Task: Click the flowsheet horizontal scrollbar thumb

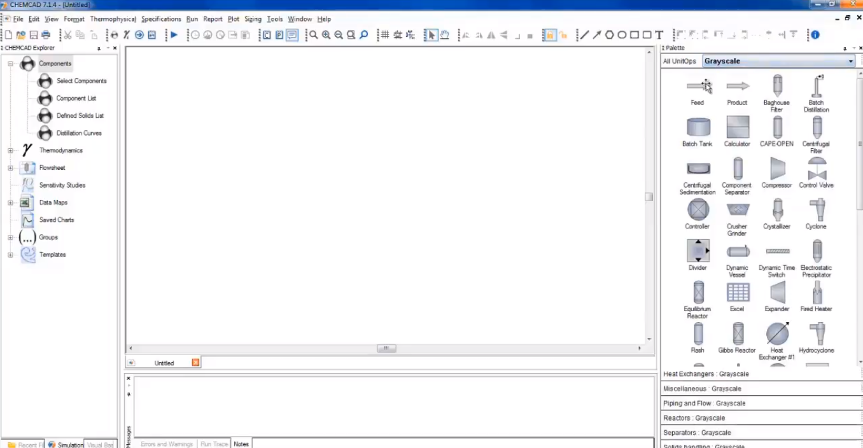Action: point(386,349)
